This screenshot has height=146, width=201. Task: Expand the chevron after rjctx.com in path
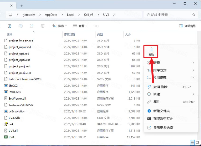40,15
